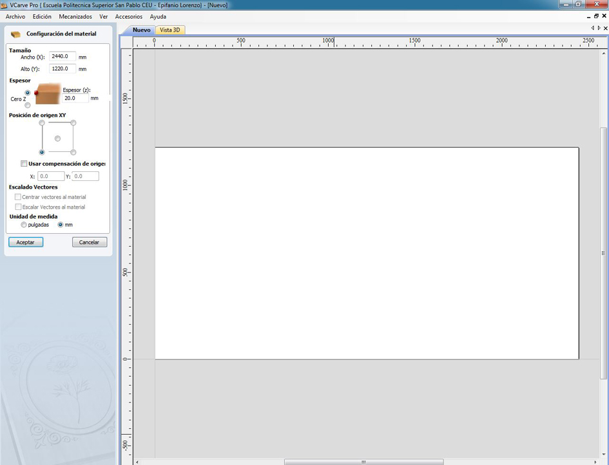
Task: Click the VCarve Pro title bar icon
Action: pyautogui.click(x=5, y=5)
